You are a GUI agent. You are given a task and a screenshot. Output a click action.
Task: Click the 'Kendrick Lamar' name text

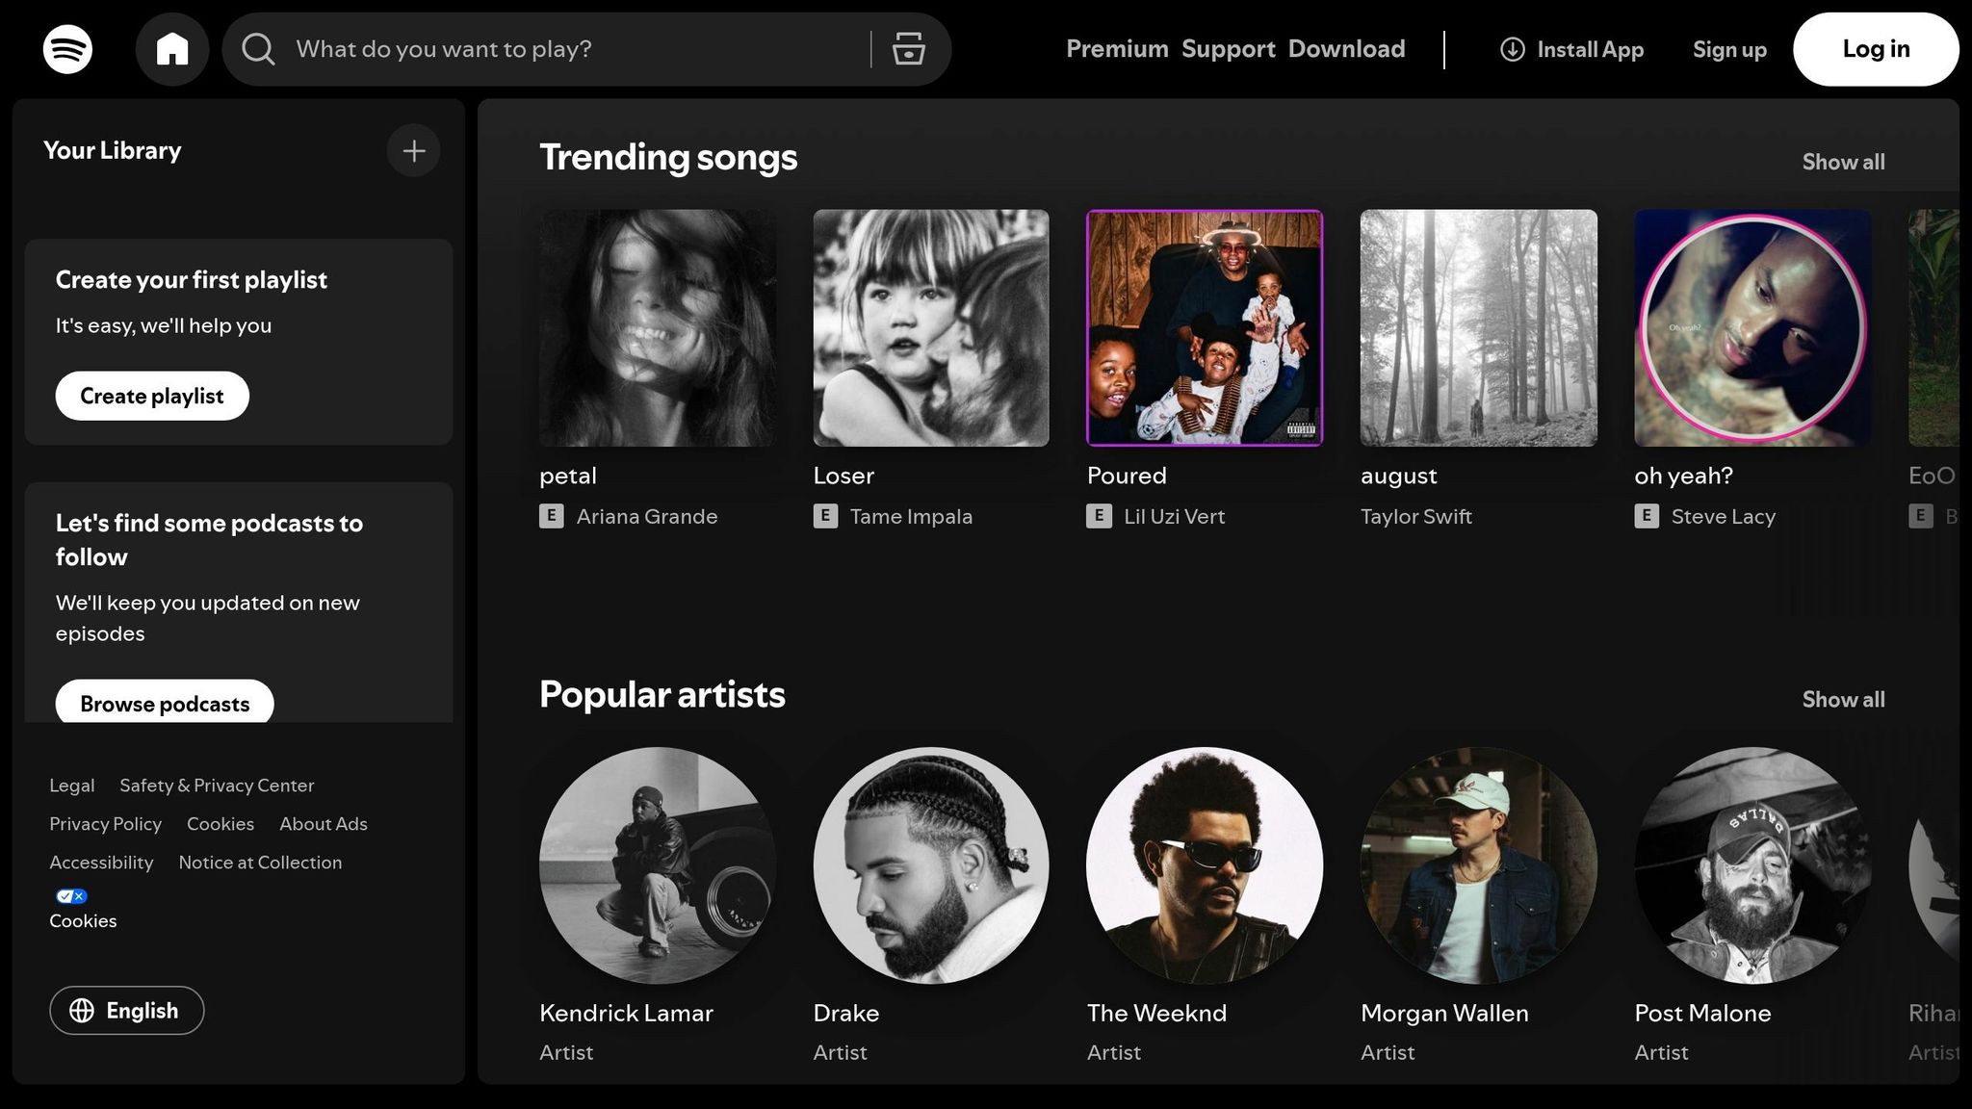point(626,1013)
